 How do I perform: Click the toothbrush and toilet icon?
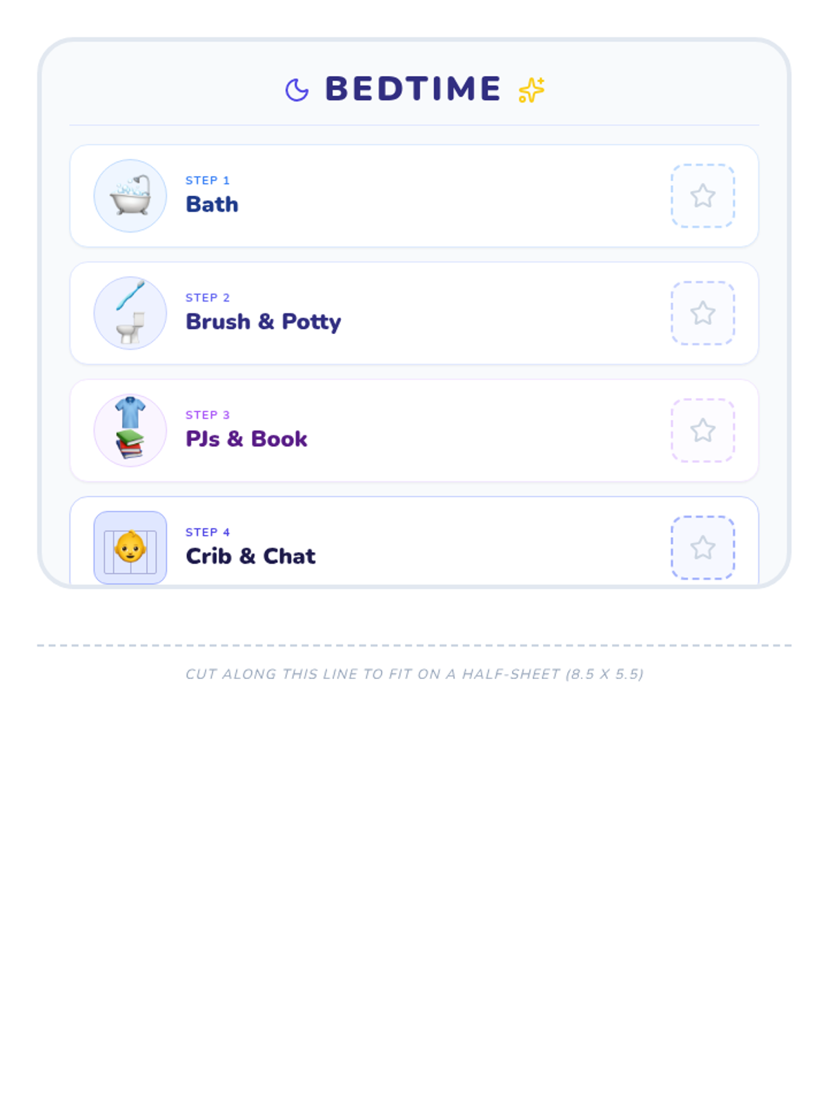tap(130, 313)
